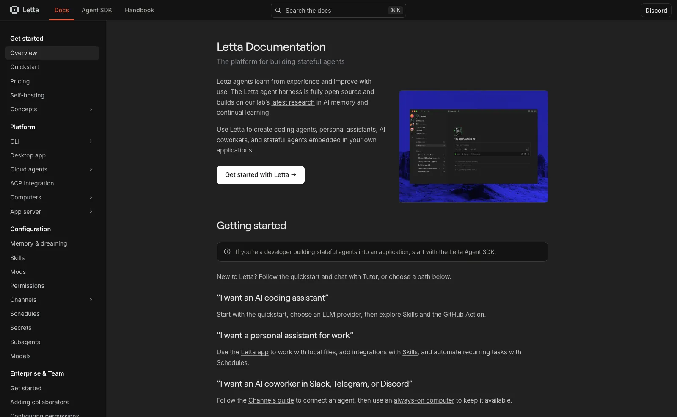Click Skills link in coding assistant paragraph
The image size is (677, 417).
click(x=410, y=315)
